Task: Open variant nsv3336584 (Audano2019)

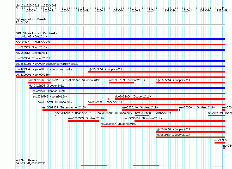Action: (x=73, y=113)
